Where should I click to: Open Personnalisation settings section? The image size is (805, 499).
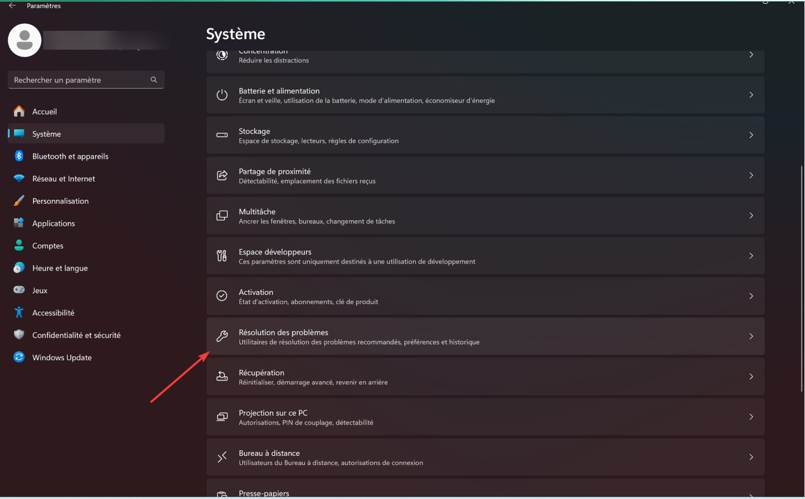coord(86,201)
